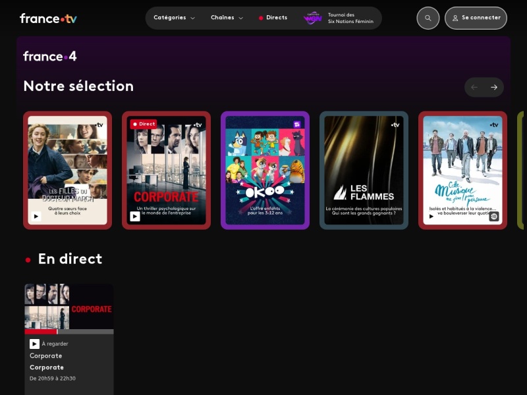Click the 'Notre sélection' heading
This screenshot has width=527, height=395.
click(78, 86)
